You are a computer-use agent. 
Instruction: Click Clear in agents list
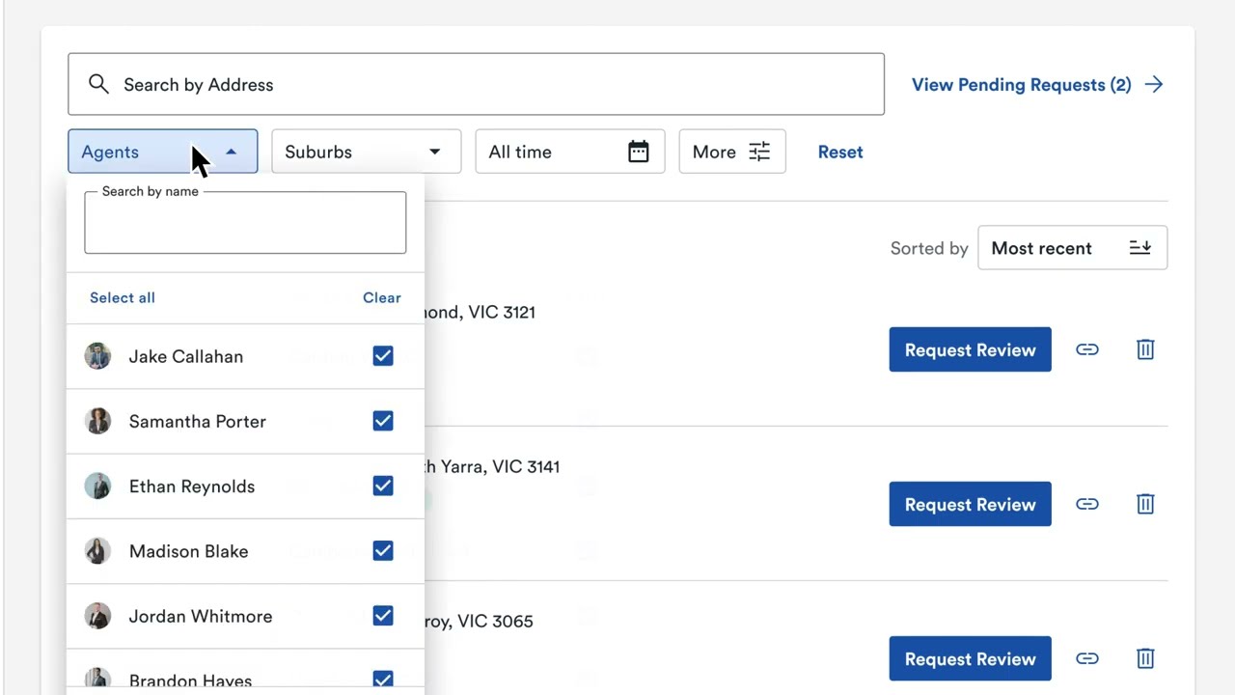tap(382, 297)
